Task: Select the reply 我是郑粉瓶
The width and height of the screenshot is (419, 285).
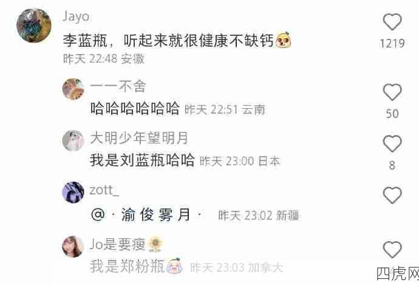Action: coord(127,266)
